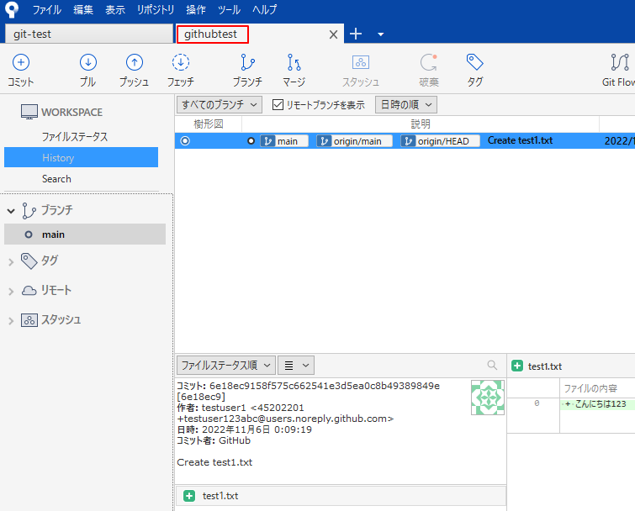
Task: Click the main branch label in commit row
Action: coord(284,141)
